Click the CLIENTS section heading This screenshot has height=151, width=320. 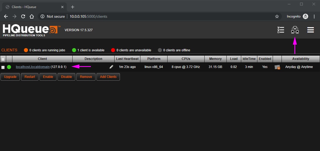[x=9, y=50]
